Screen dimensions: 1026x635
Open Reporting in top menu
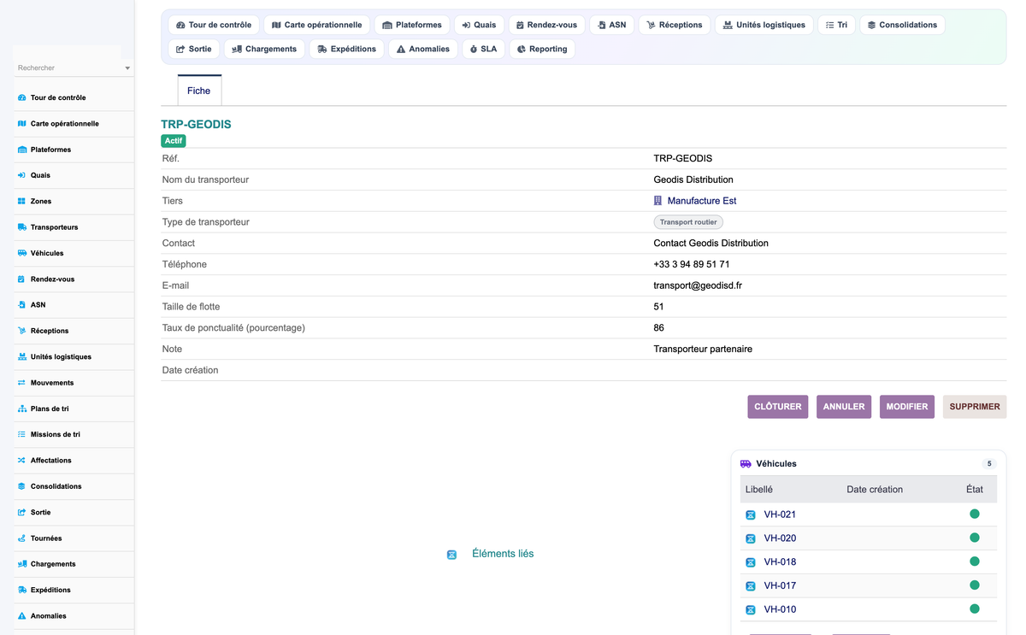(542, 49)
